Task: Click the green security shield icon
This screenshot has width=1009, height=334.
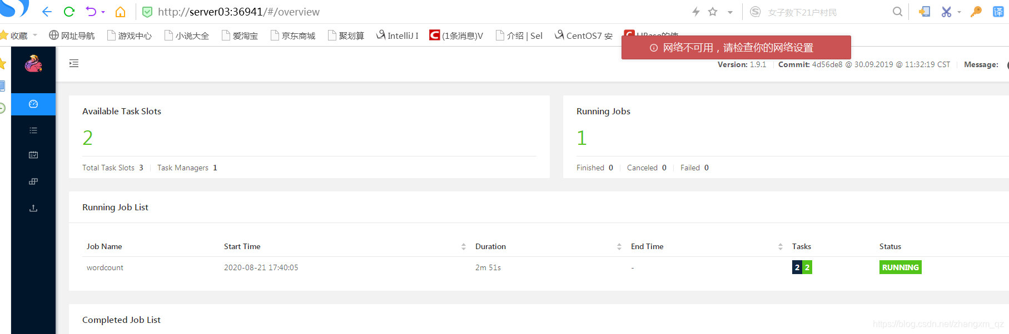Action: pos(147,12)
